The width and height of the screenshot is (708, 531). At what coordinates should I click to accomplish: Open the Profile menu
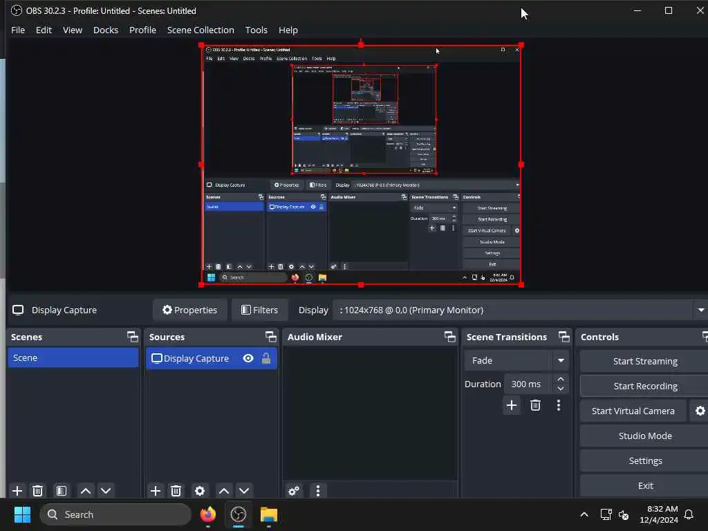pyautogui.click(x=142, y=30)
